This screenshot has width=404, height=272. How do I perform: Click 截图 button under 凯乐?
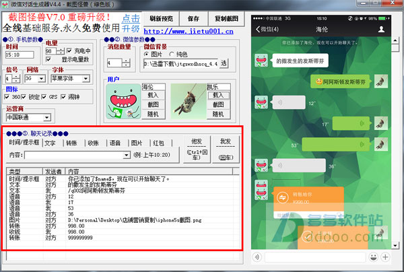(218, 104)
